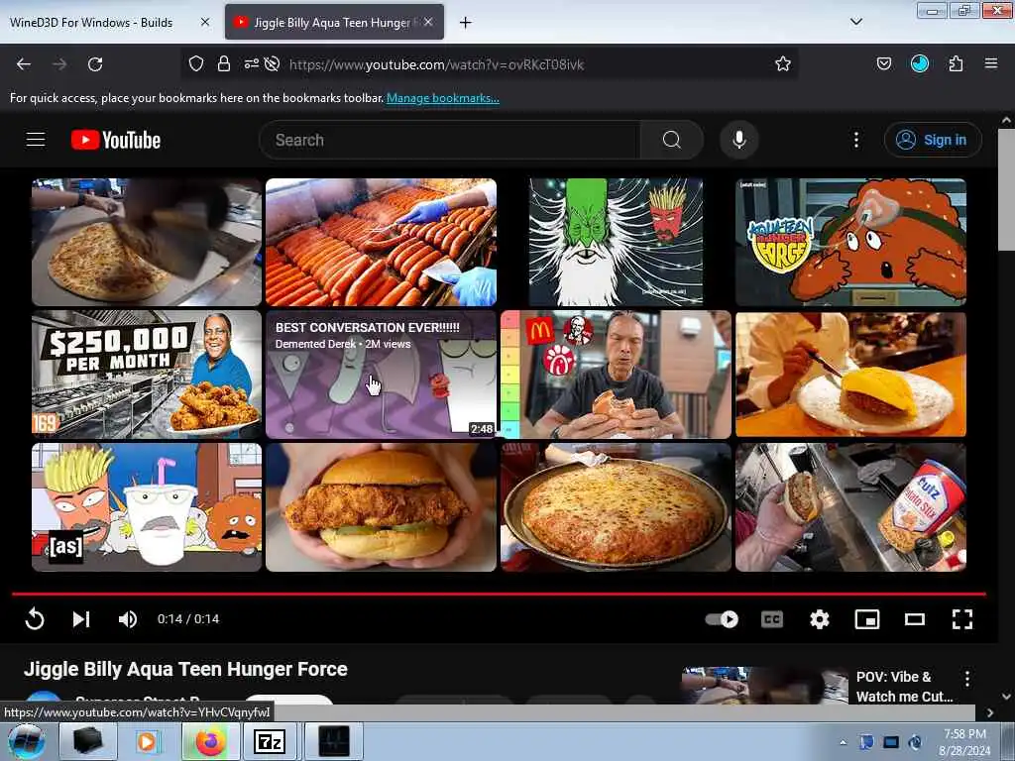Skip to the next video
The height and width of the screenshot is (761, 1015).
pyautogui.click(x=81, y=619)
